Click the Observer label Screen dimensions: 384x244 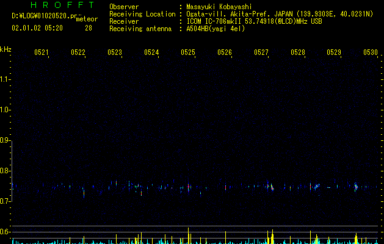pos(124,7)
